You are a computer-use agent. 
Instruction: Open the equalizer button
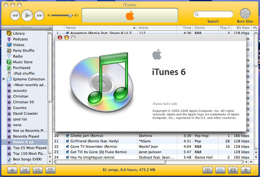[220, 170]
